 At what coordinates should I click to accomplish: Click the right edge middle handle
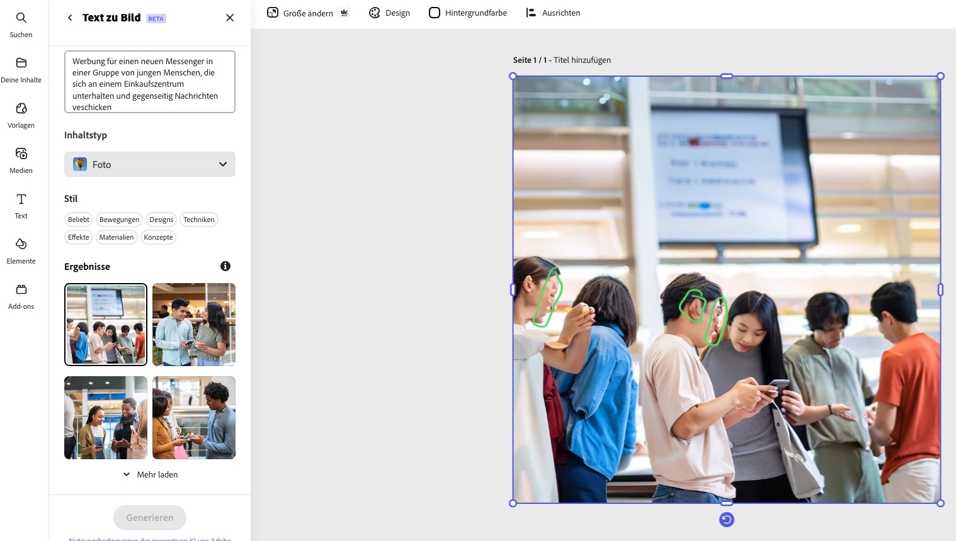tap(941, 289)
